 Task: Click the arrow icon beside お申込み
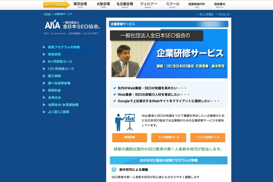tap(44, 98)
